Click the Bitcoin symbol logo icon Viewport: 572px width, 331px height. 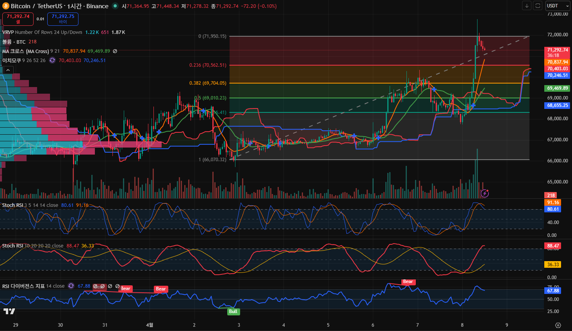5,6
